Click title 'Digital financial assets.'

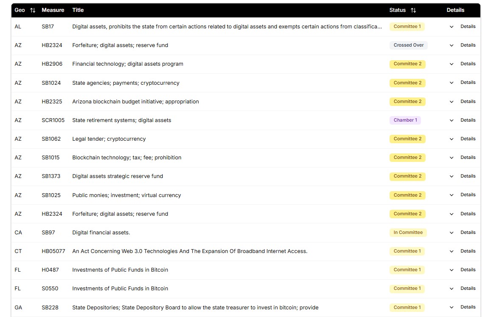tap(101, 233)
